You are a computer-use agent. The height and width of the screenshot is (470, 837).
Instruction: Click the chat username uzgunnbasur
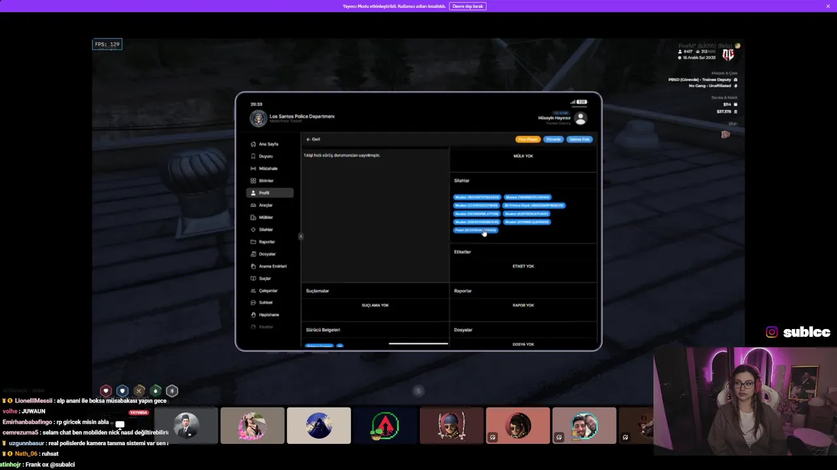(27, 443)
